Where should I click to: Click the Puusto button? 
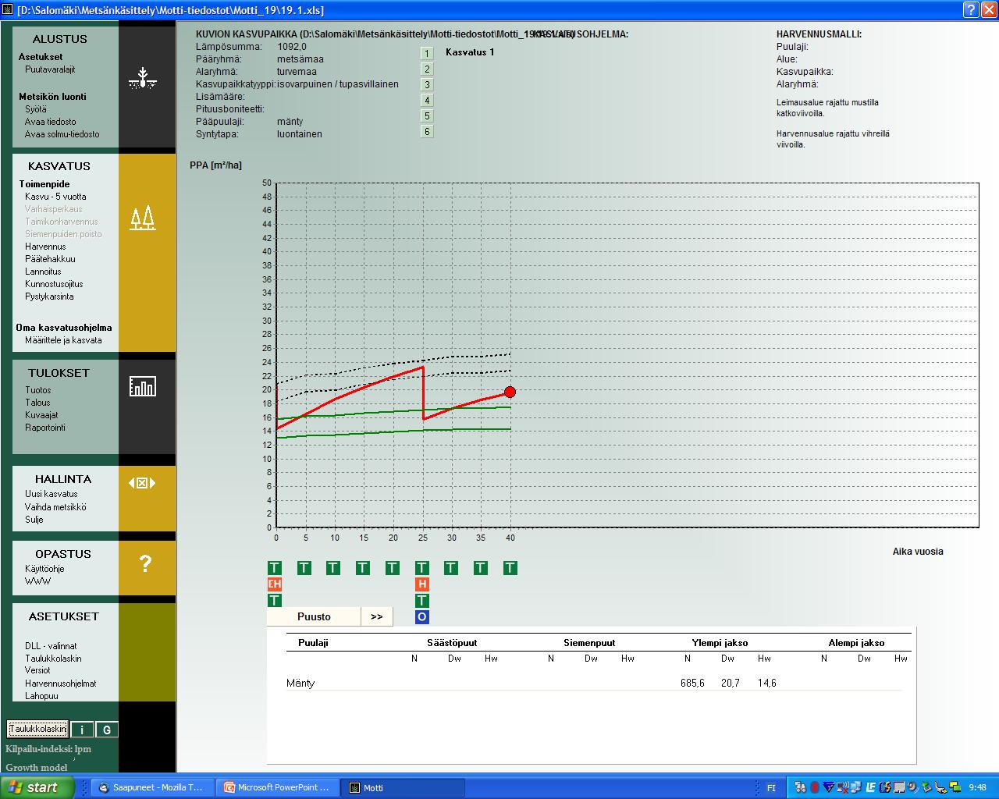[314, 616]
